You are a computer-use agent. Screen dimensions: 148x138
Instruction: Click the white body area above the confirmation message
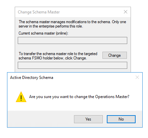pyautogui.click(x=75, y=87)
